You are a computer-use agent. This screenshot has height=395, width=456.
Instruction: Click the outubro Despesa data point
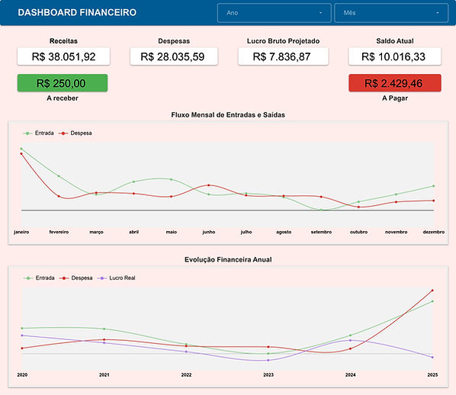(358, 207)
